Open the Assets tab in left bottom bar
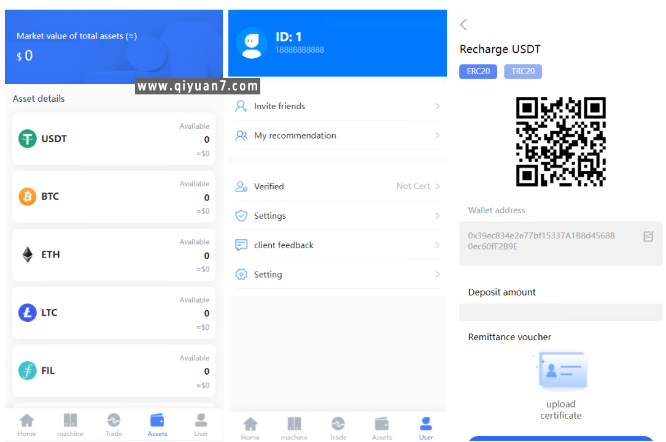The image size is (666, 442). pos(157,424)
